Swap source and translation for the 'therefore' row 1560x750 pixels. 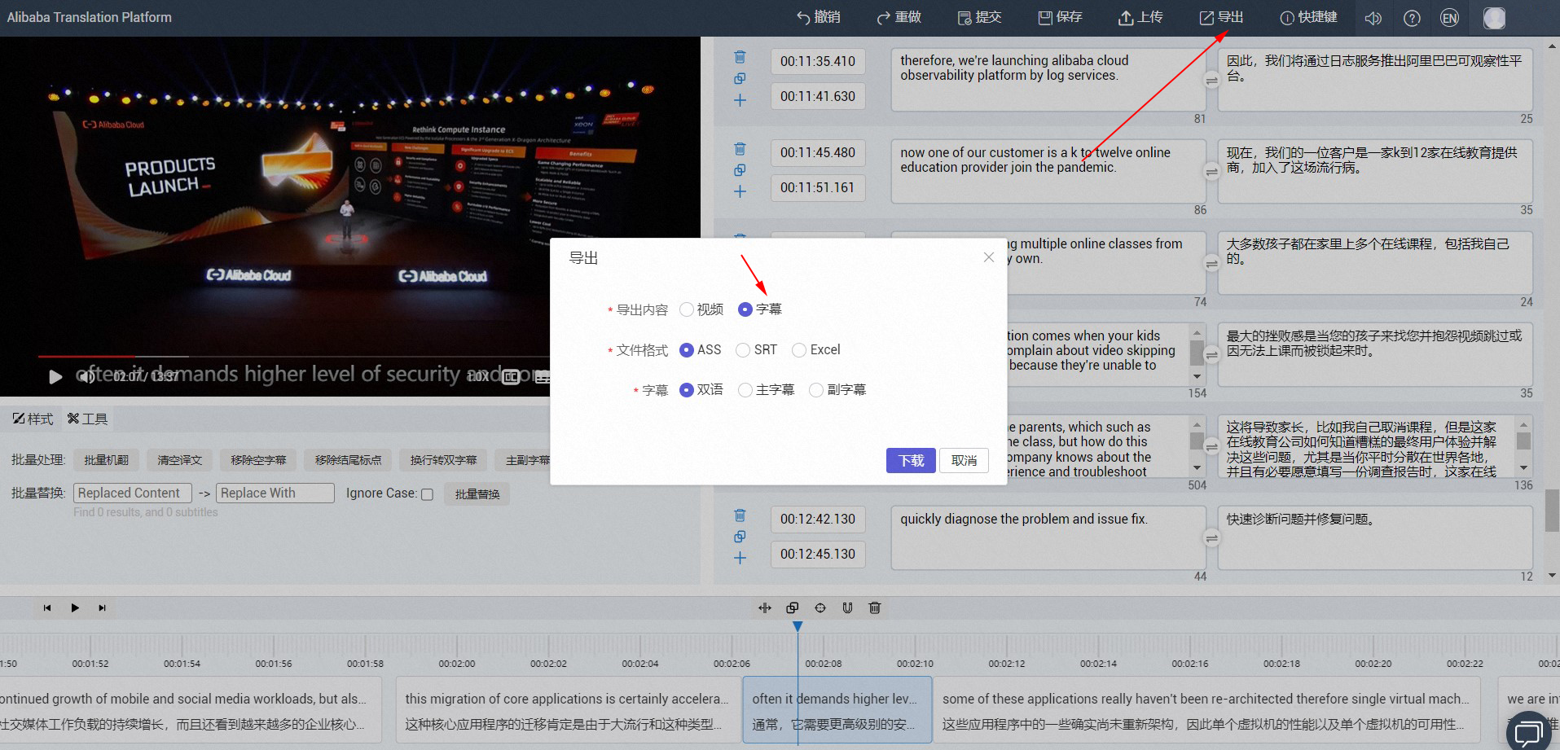(1212, 80)
